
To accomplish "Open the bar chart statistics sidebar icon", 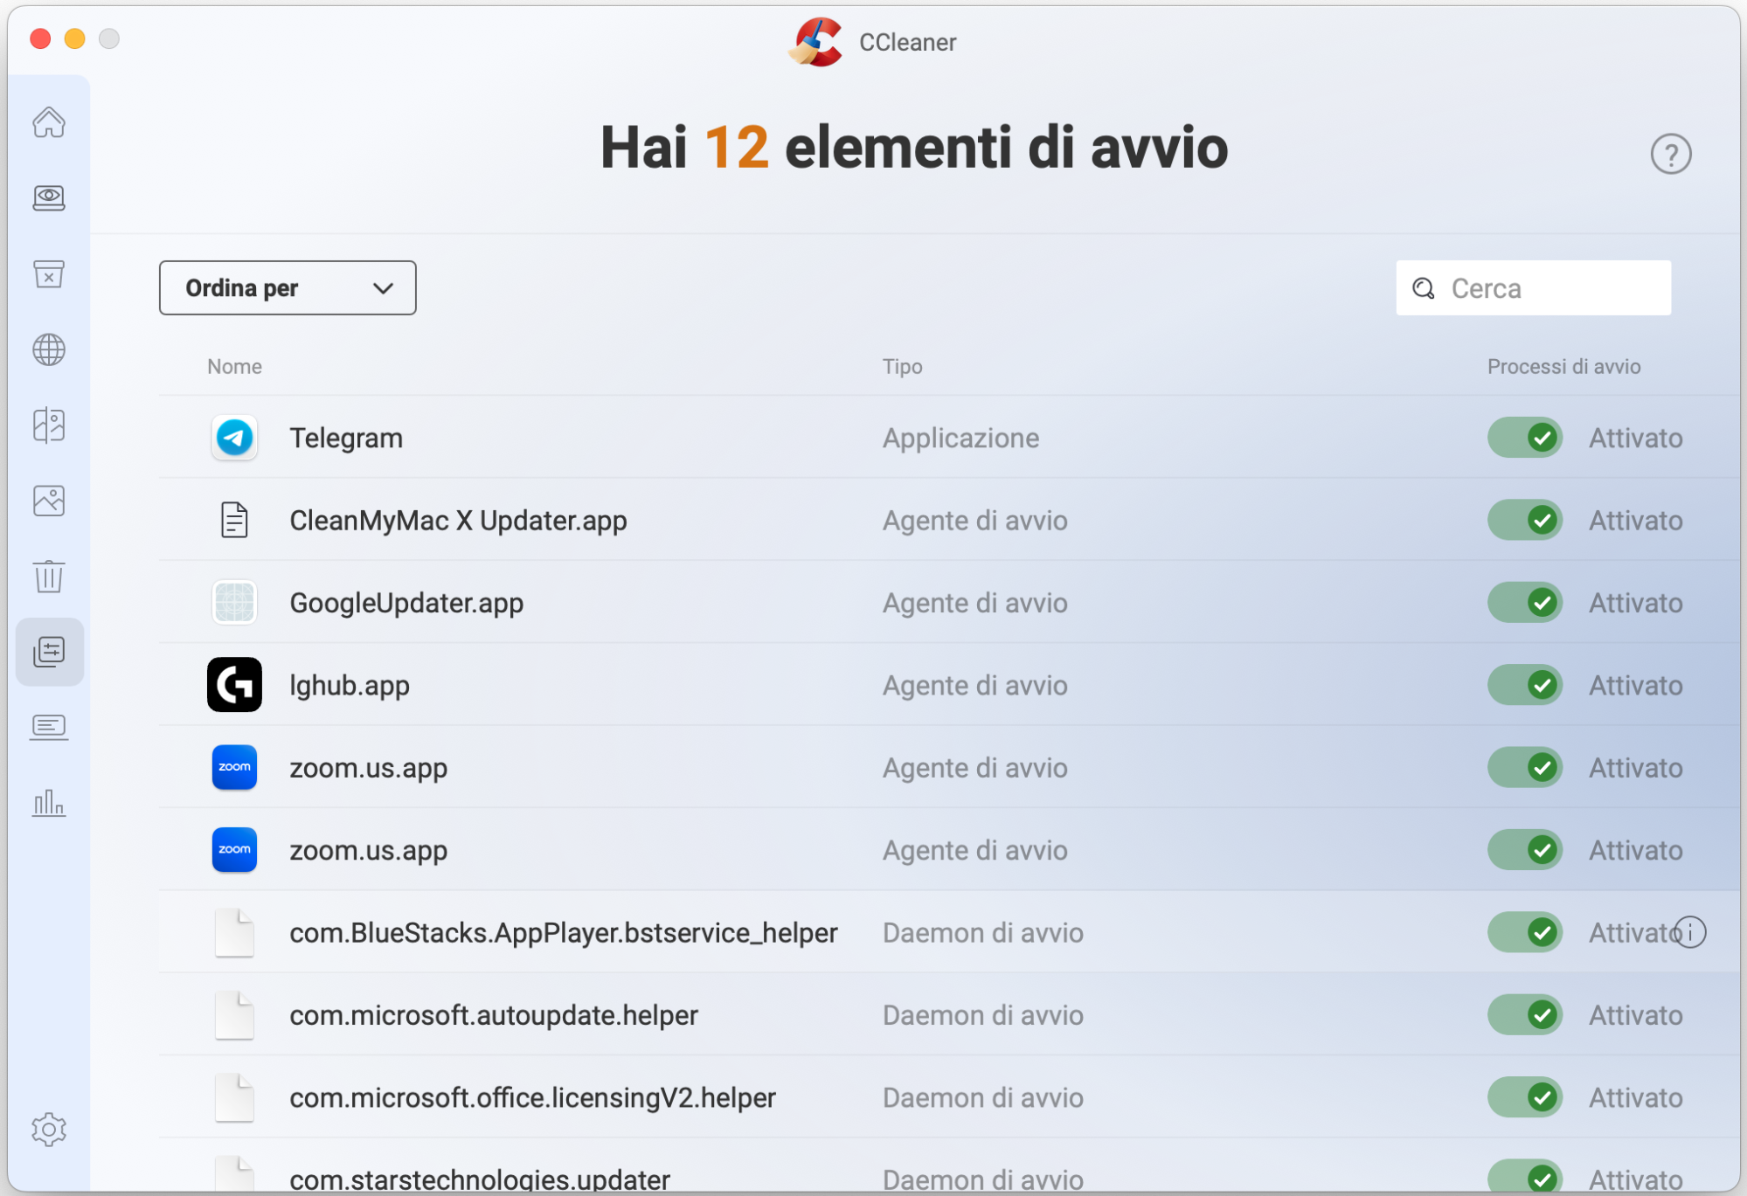I will [49, 803].
